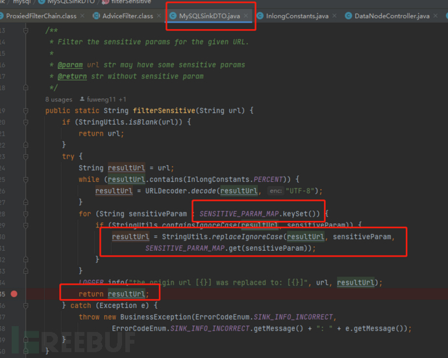Click the class icon on MySQLSinkDTO.java tab

tap(173, 16)
